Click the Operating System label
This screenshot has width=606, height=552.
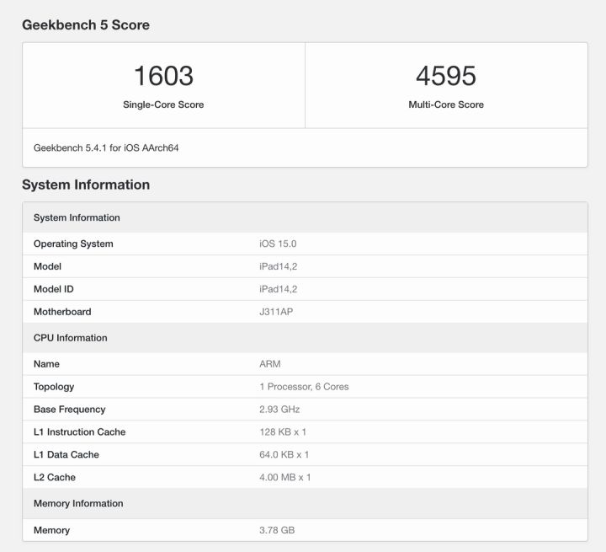73,244
